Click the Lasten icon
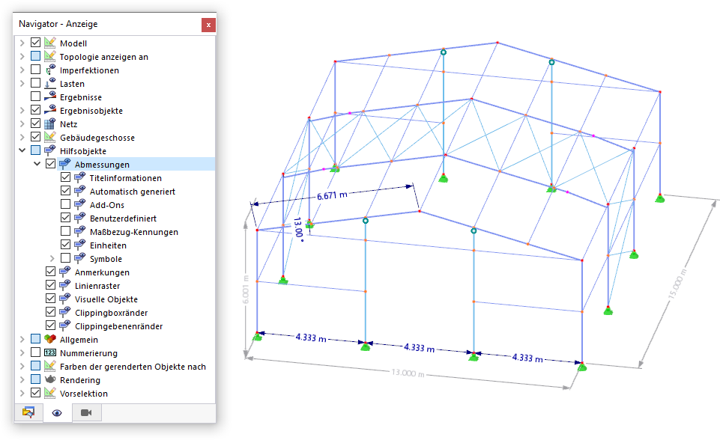The height and width of the screenshot is (440, 720). coord(50,83)
